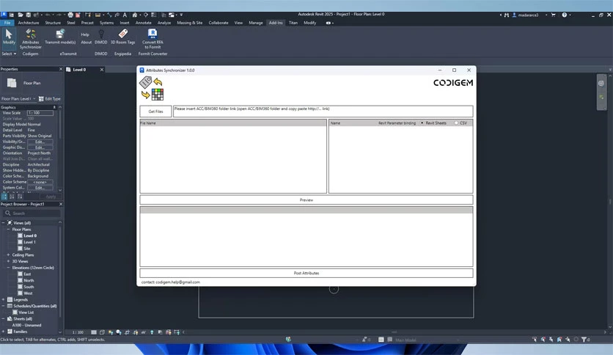
Task: Switch to the Annotate ribbon tab
Action: (x=143, y=23)
